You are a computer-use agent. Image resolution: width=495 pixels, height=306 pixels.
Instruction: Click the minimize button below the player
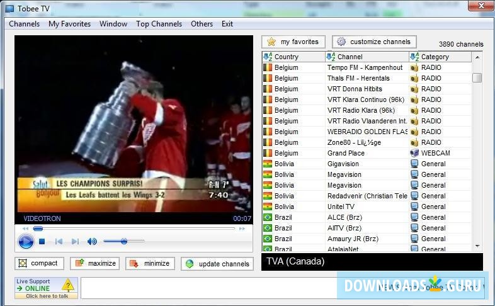click(x=150, y=263)
